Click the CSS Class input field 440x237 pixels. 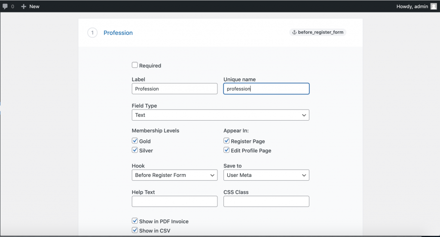click(x=266, y=201)
